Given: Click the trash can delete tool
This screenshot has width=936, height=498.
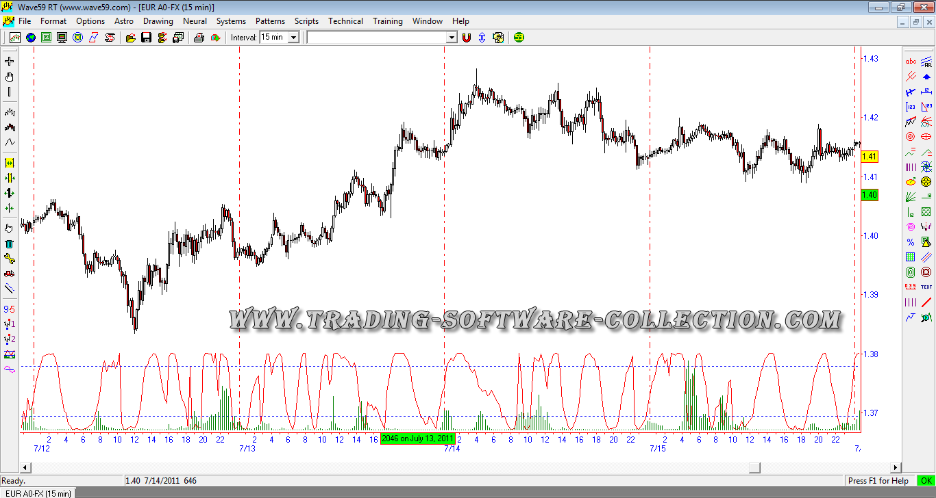Looking at the screenshot, I should pos(9,244).
